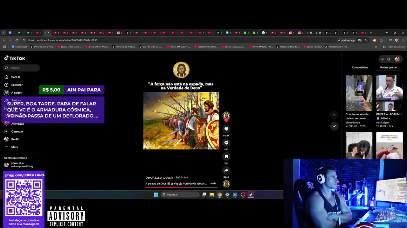Viewport: 407px width, 228px height.
Task: Click the main video player image
Action: click(x=181, y=121)
